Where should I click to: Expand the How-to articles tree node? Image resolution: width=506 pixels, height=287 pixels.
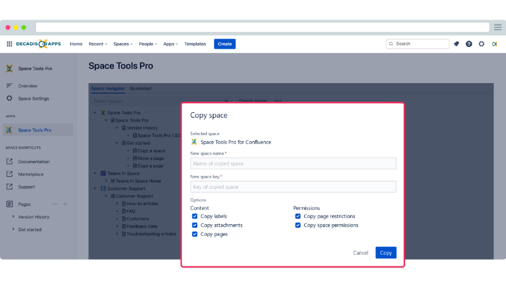[117, 203]
